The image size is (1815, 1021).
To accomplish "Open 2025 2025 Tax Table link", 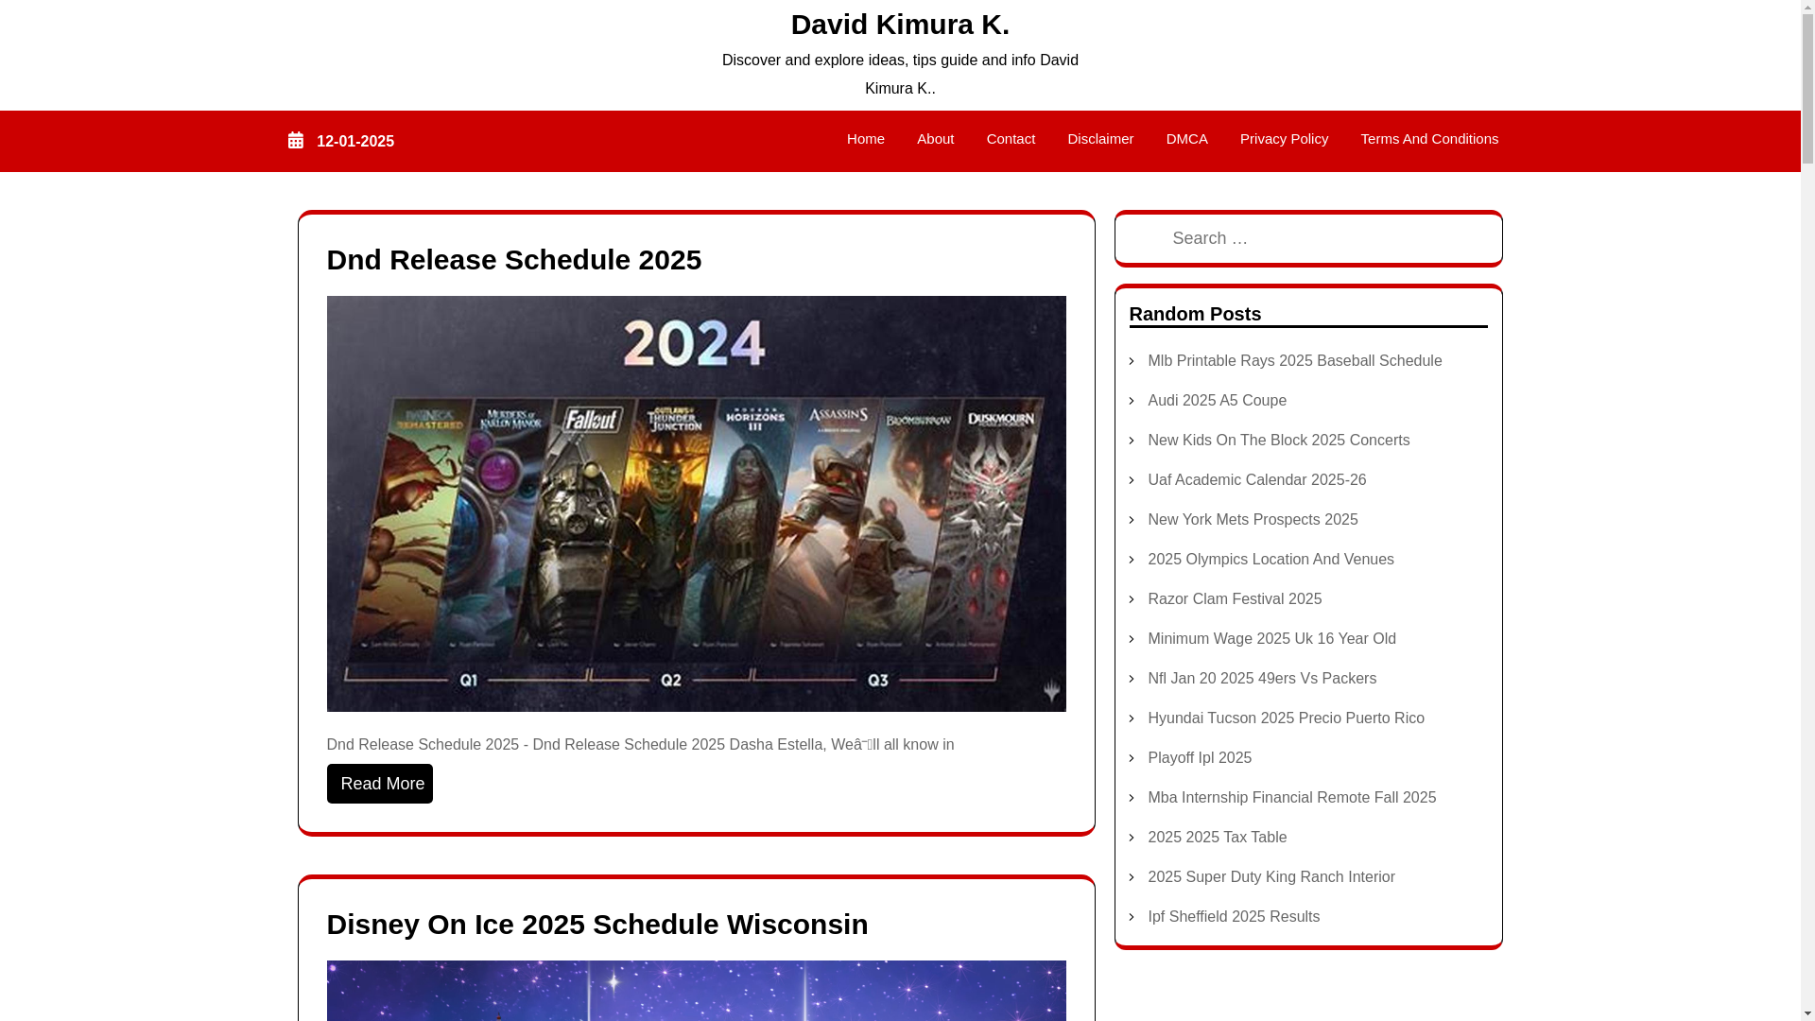I will coord(1217,838).
